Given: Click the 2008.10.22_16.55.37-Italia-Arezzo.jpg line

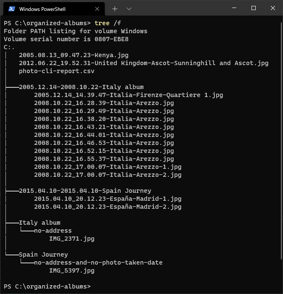Looking at the screenshot, I should [x=104, y=159].
